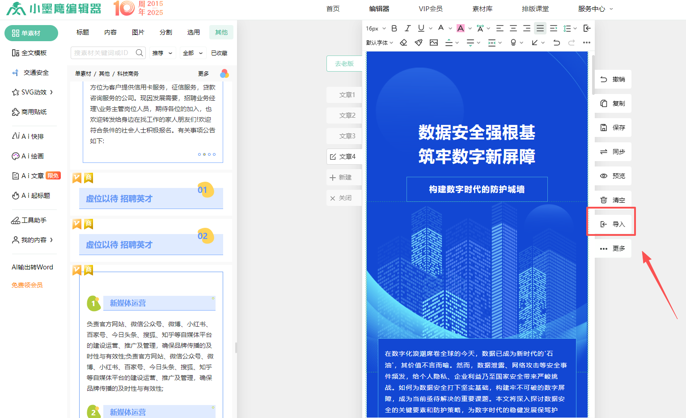Image resolution: width=686 pixels, height=418 pixels.
Task: Open the 素材库 top menu item
Action: [x=482, y=9]
